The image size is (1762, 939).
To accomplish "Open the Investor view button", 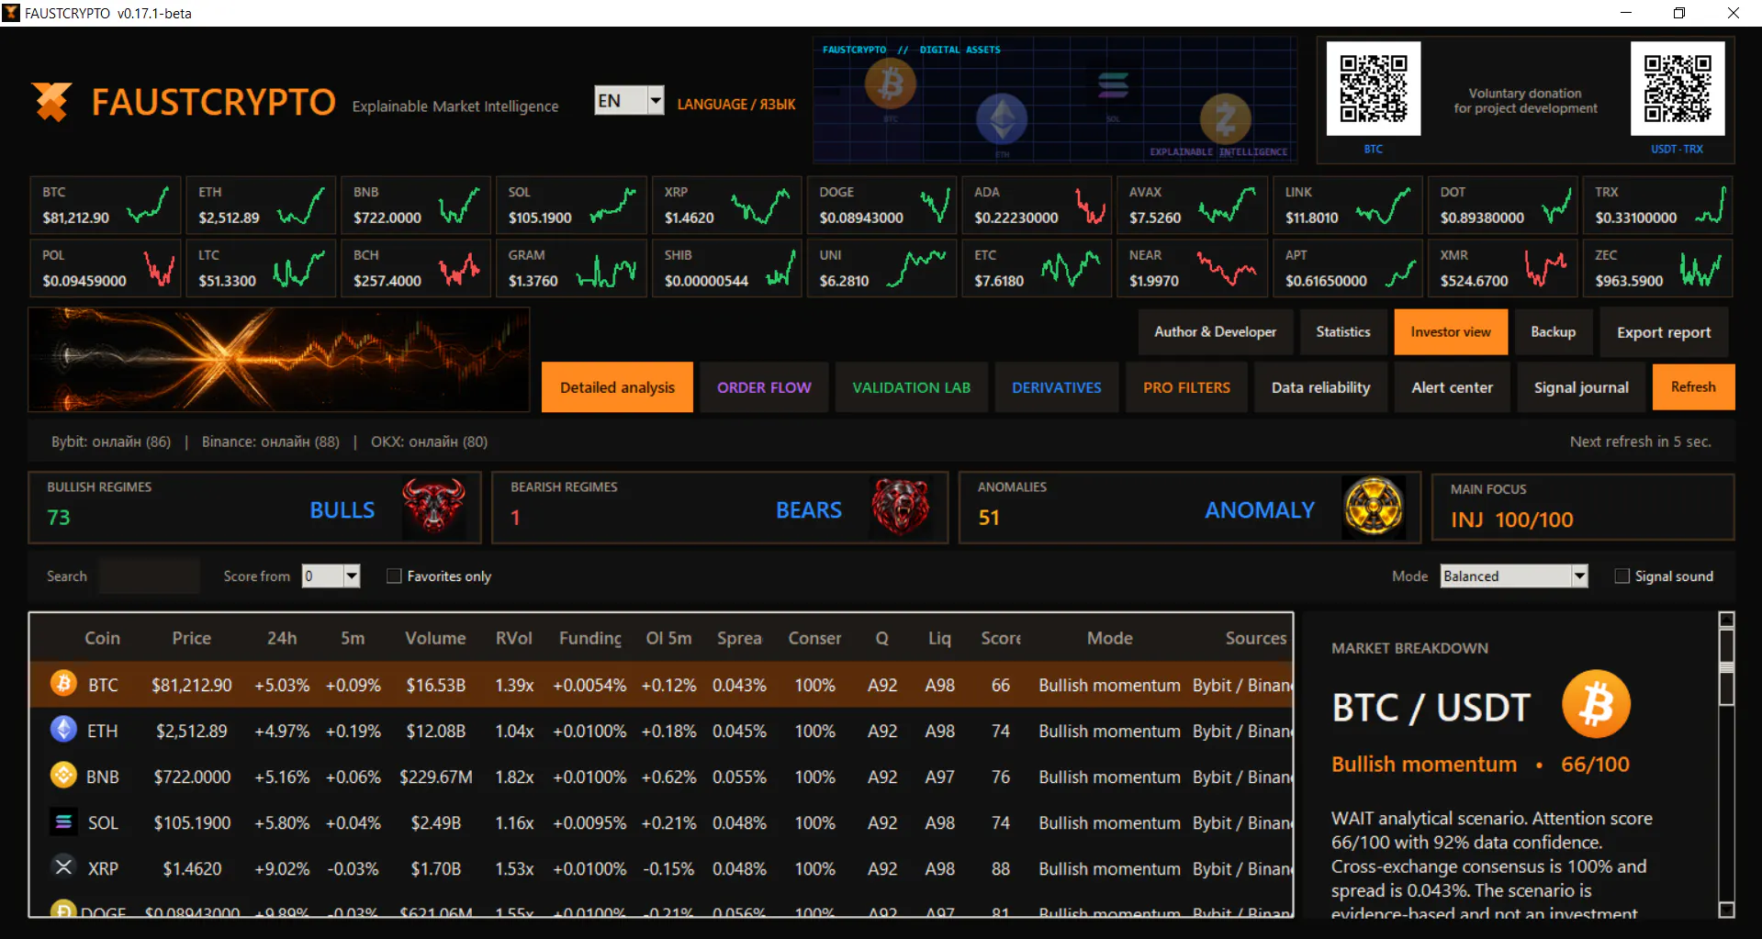I will (x=1451, y=331).
